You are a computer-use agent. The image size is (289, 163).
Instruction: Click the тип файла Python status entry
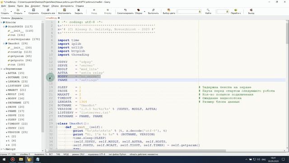click(117, 154)
